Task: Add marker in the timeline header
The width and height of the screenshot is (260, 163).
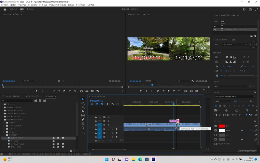Action: coord(108,104)
